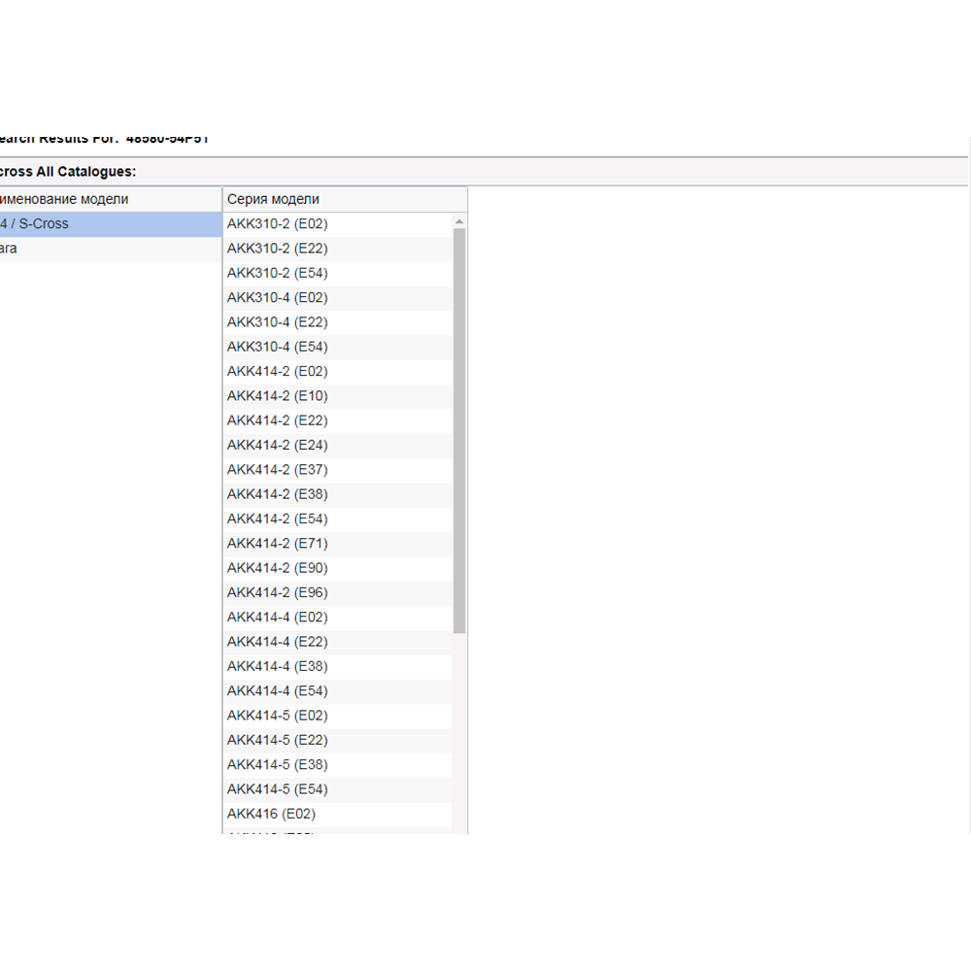Pick series AKK310-4 (E22)
This screenshot has height=971, width=971.
pyautogui.click(x=278, y=322)
